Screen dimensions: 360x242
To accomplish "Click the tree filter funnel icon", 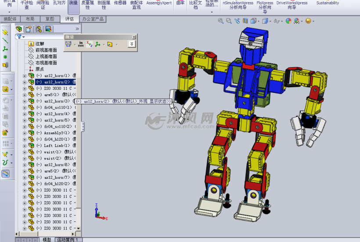I will (19, 37).
